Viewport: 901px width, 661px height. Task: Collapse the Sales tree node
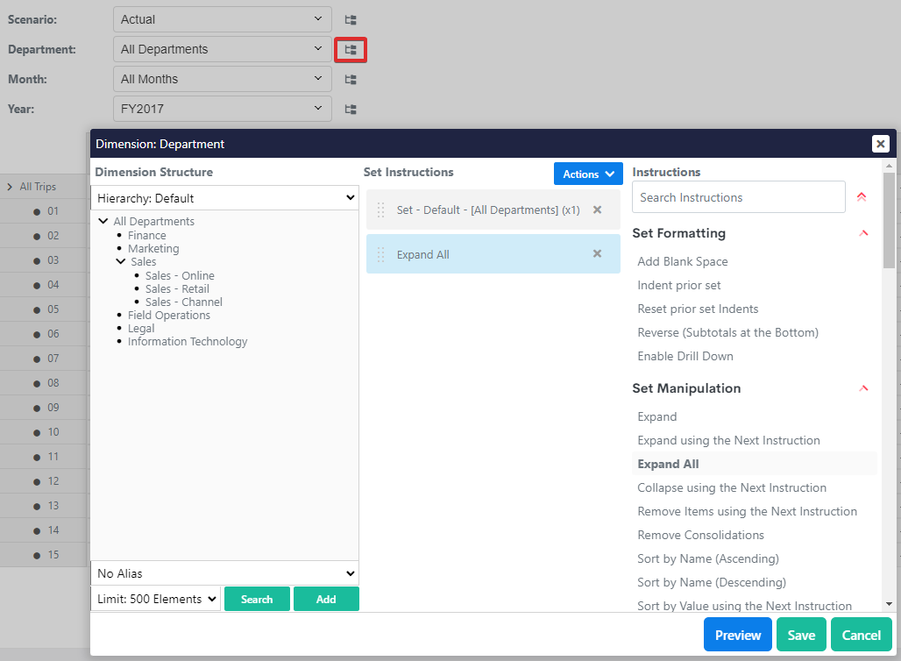pyautogui.click(x=121, y=261)
